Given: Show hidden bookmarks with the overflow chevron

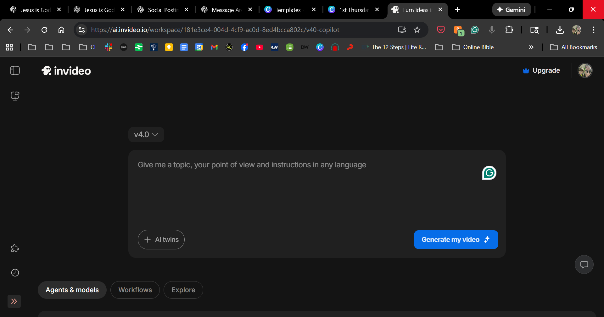Looking at the screenshot, I should (531, 47).
